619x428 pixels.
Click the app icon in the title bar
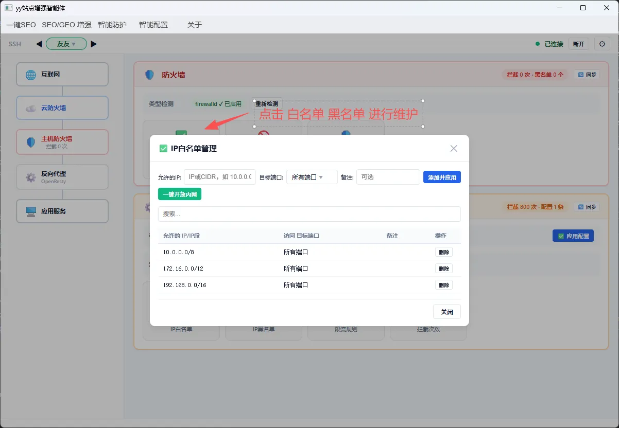pos(8,8)
